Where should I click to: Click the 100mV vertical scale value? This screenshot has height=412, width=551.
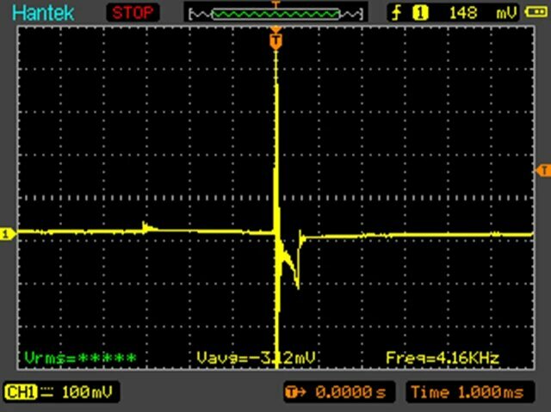click(x=87, y=391)
